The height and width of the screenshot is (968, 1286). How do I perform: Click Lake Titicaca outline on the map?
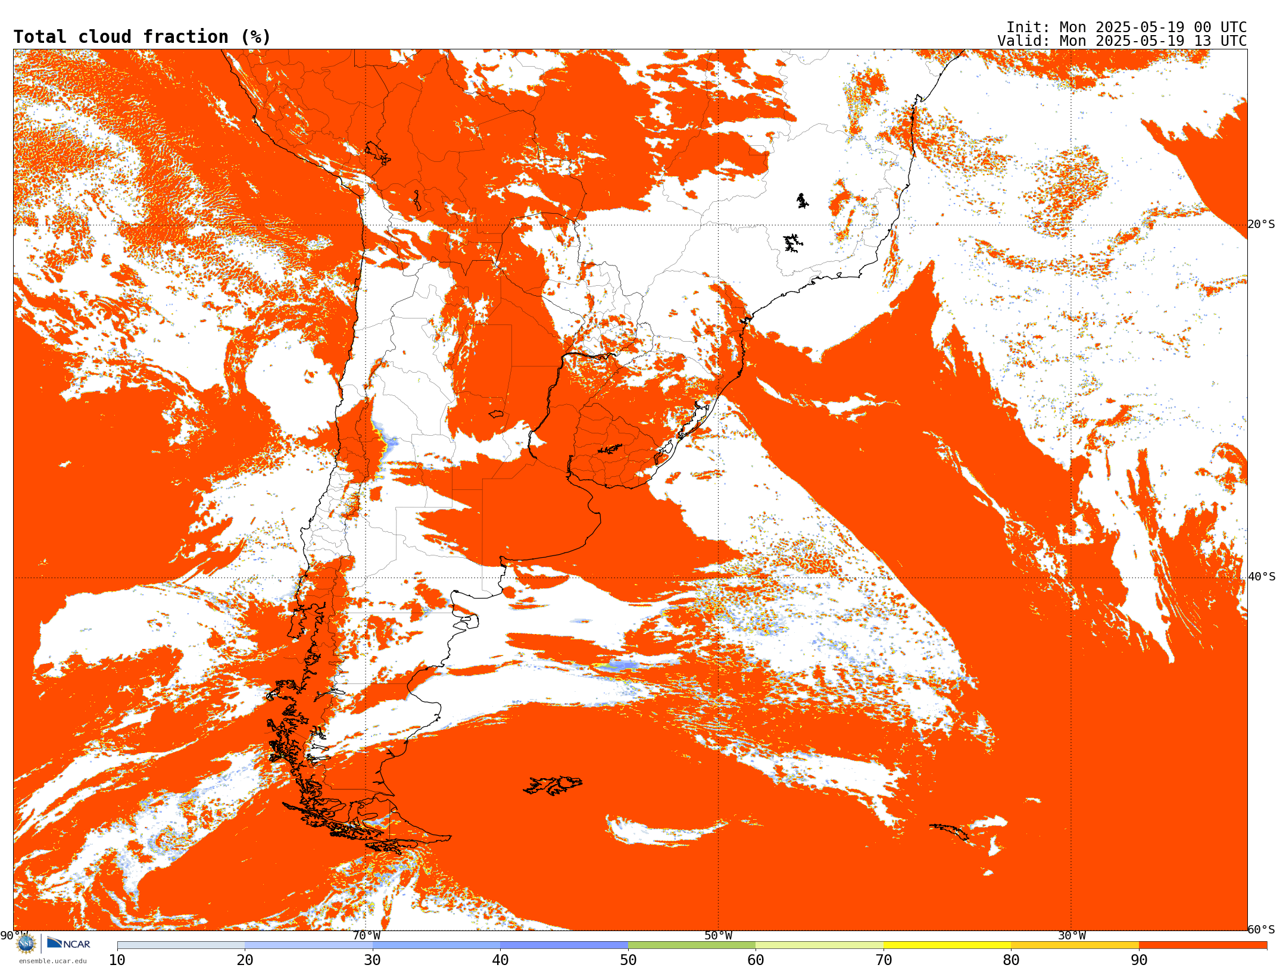click(x=377, y=152)
